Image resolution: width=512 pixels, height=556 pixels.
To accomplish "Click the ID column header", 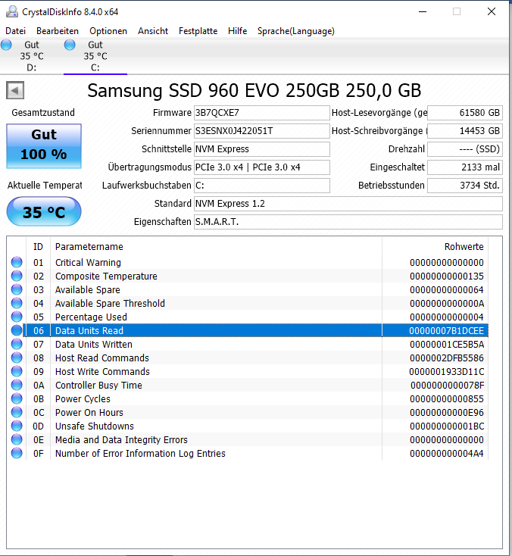I will pyautogui.click(x=39, y=246).
